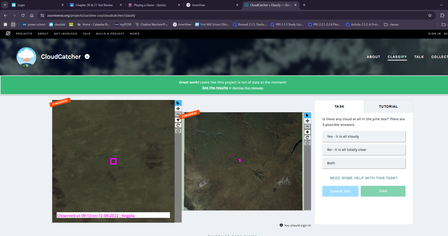This screenshot has height=236, width=448.
Task: Open the 'PBS 2.1.5 Study Gui...' bookmark
Action: [x=287, y=25]
